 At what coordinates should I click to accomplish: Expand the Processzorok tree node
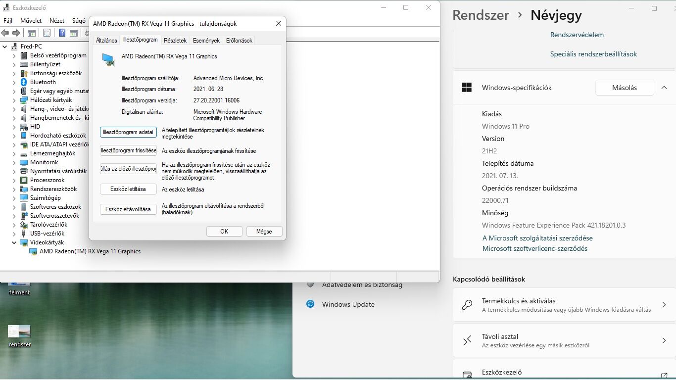(14, 180)
